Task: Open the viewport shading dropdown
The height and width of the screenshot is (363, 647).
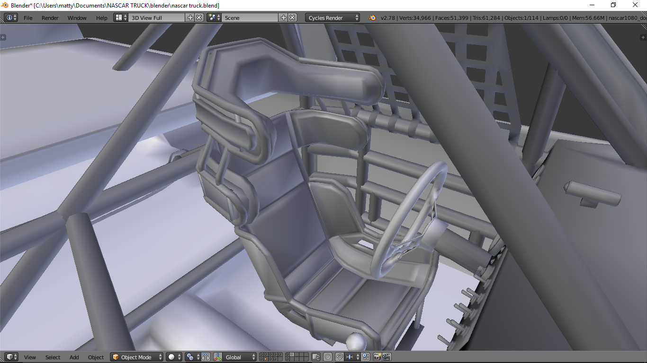Action: pos(174,357)
